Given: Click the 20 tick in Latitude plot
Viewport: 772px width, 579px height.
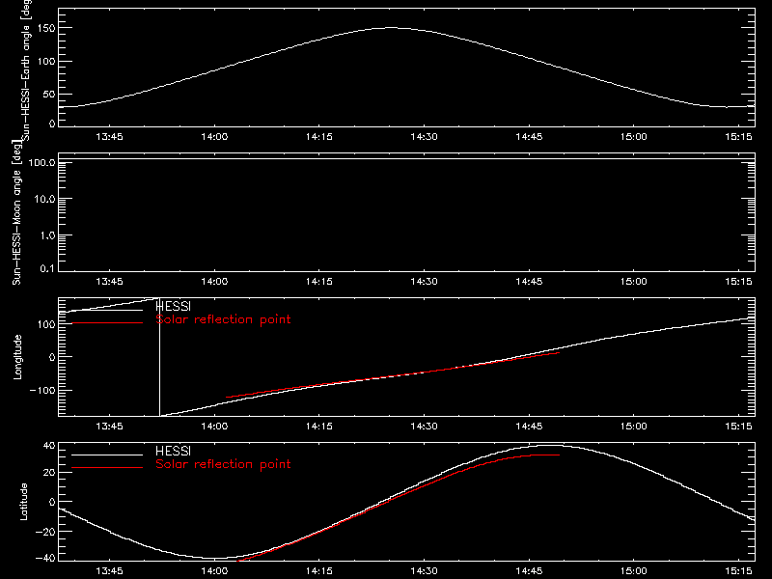Looking at the screenshot, I should [x=50, y=473].
